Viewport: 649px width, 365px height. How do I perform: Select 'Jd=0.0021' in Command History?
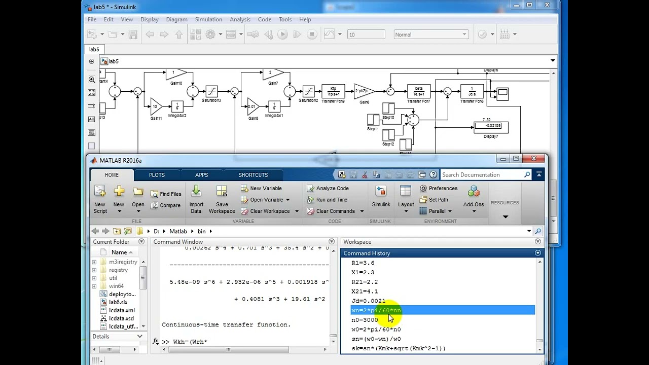(368, 301)
